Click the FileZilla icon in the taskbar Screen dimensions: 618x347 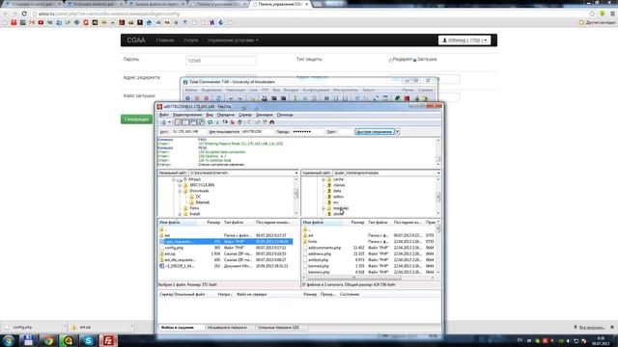pyautogui.click(x=108, y=340)
